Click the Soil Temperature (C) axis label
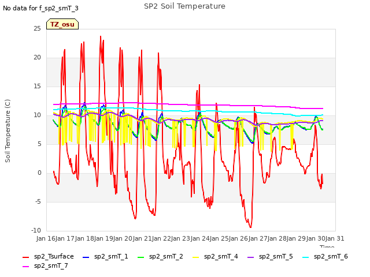Image resolution: width=370 pixels, height=277 pixels. (8, 131)
